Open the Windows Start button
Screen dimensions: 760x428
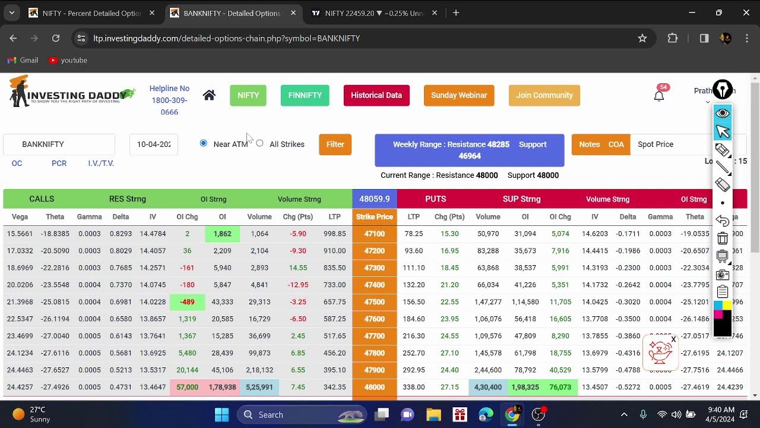click(x=221, y=414)
